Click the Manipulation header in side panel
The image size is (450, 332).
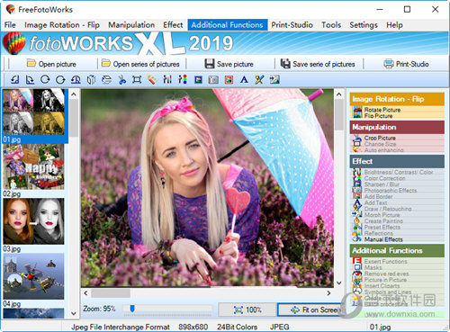click(x=397, y=127)
